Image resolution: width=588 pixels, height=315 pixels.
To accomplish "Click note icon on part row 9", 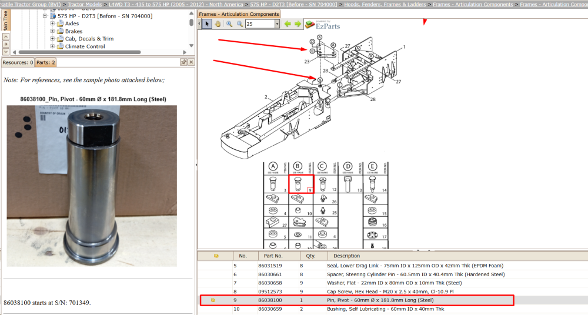I will 213,300.
